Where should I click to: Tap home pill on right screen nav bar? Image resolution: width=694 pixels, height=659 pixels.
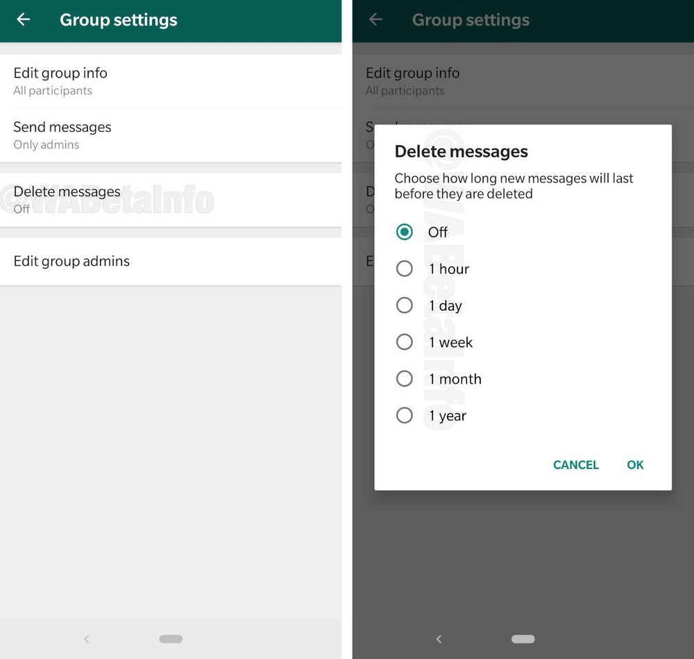point(523,639)
